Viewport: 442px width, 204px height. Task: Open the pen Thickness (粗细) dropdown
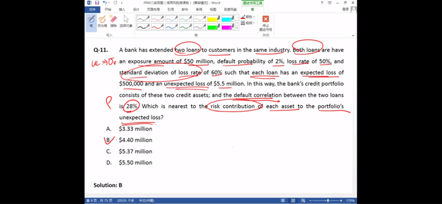(248, 23)
